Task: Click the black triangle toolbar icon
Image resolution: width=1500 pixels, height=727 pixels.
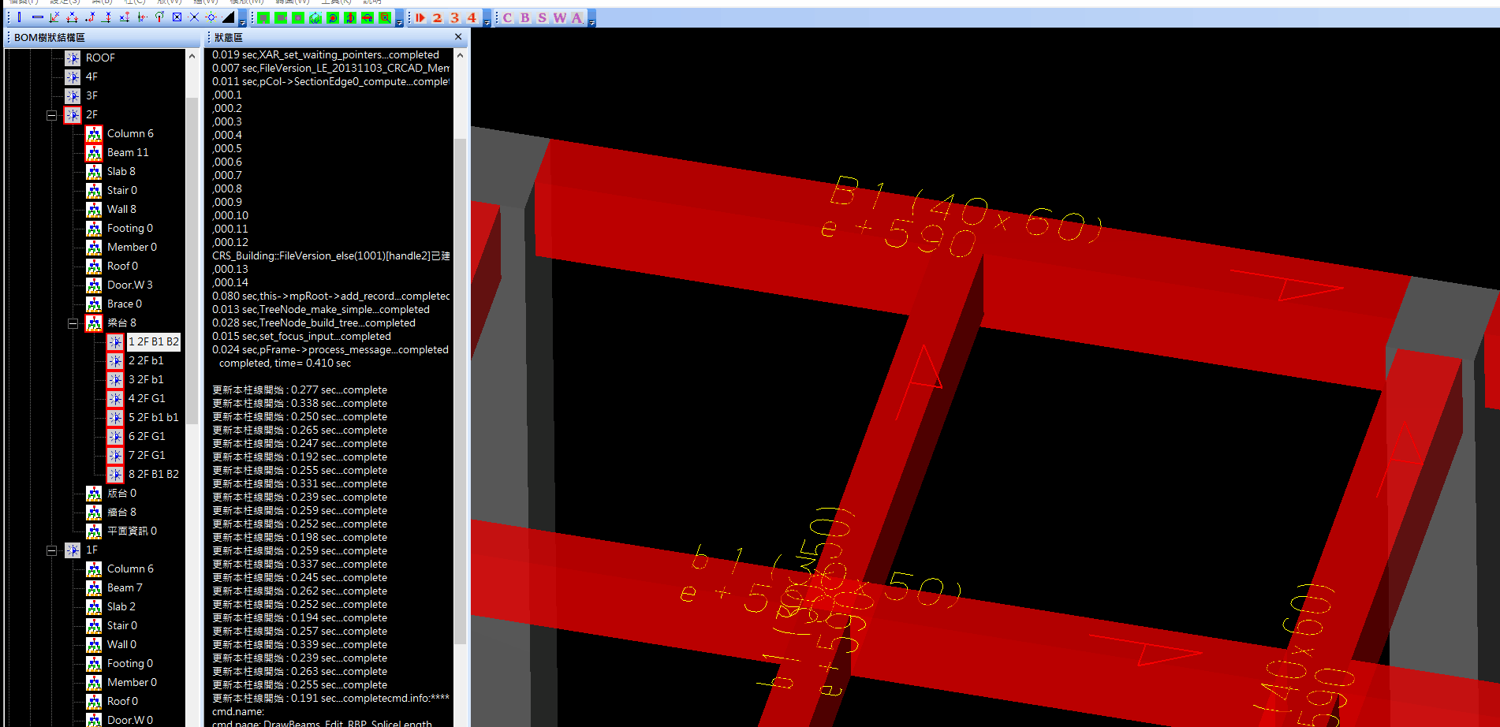Action: (x=228, y=17)
